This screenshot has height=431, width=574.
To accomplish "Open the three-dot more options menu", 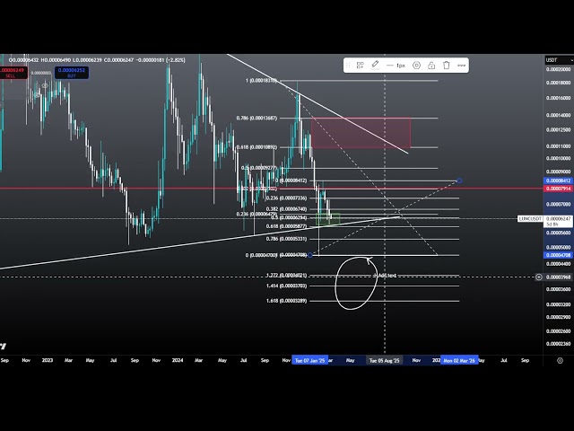I will coord(461,65).
